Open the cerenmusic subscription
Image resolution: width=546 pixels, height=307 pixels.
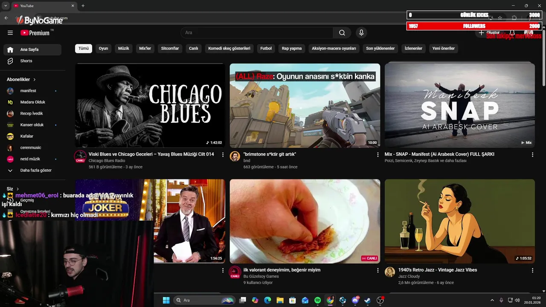(x=32, y=148)
